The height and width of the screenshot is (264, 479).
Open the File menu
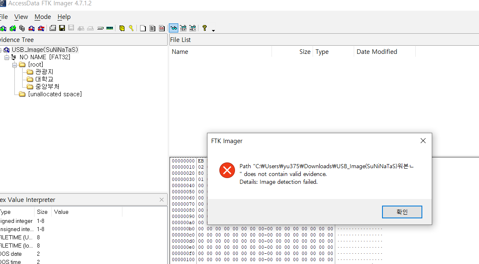tap(3, 17)
